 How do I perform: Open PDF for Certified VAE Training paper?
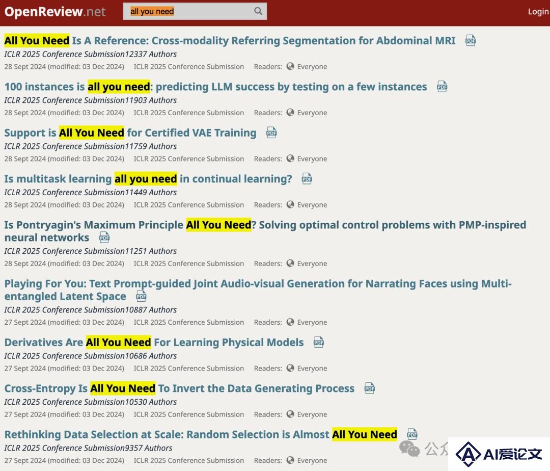click(x=271, y=133)
